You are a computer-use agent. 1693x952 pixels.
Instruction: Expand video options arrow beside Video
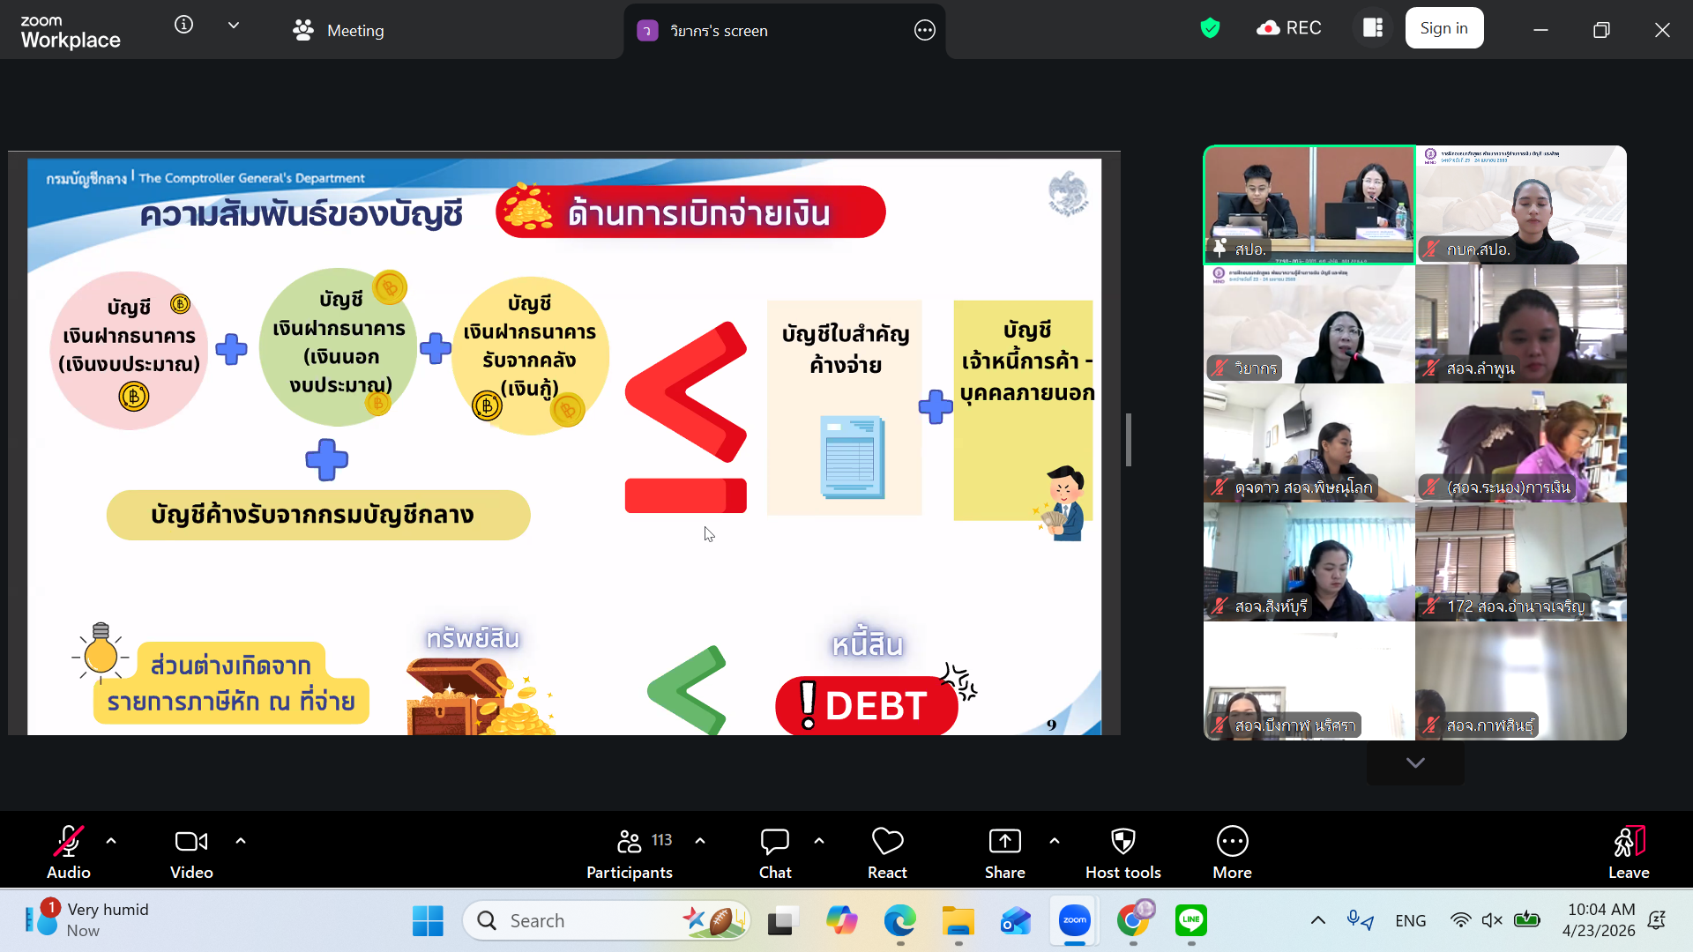coord(241,841)
